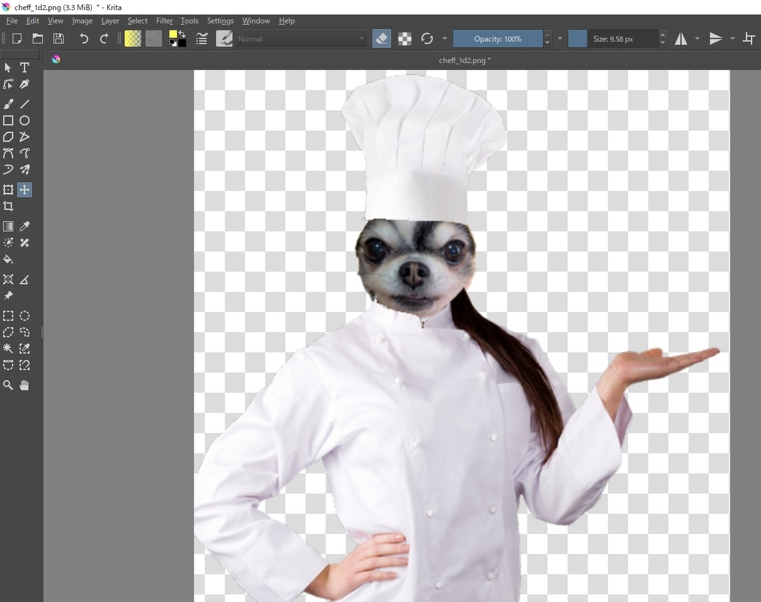
Task: Activate the Zoom magnifier tool
Action: [8, 385]
